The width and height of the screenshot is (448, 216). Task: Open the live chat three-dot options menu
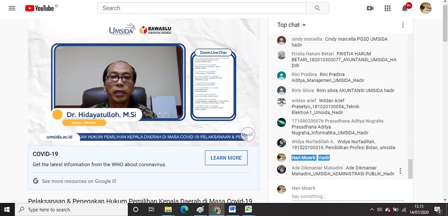tap(403, 25)
